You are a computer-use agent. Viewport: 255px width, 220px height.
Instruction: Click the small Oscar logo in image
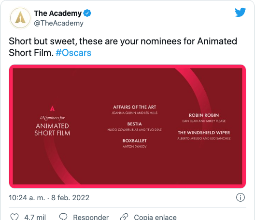[52, 109]
